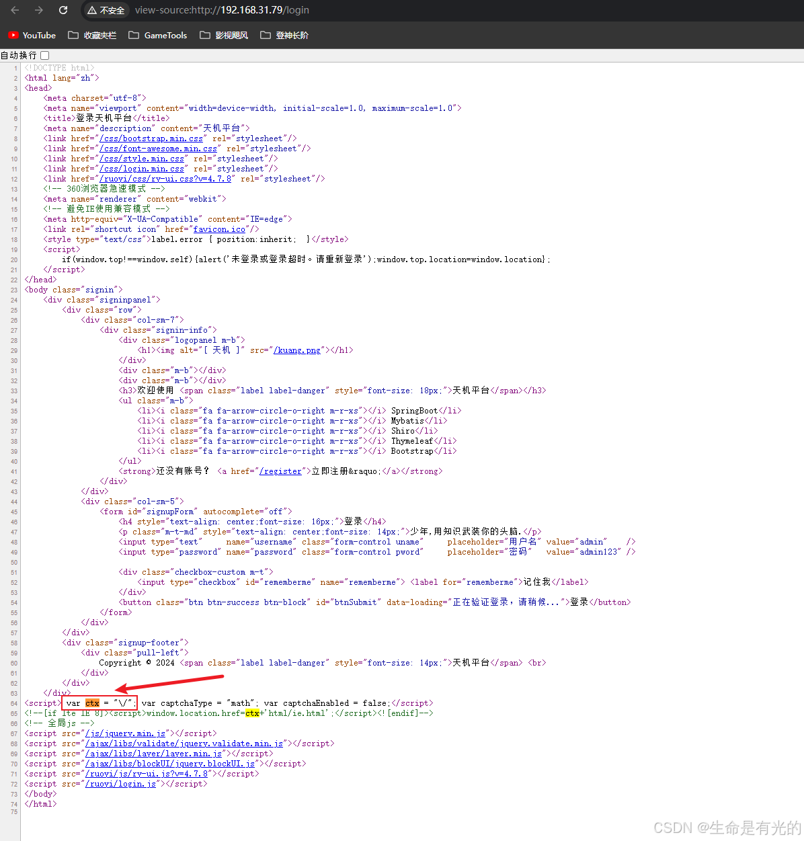Expand the 影视飓风 bookmark folder
This screenshot has width=804, height=841.
(x=224, y=35)
